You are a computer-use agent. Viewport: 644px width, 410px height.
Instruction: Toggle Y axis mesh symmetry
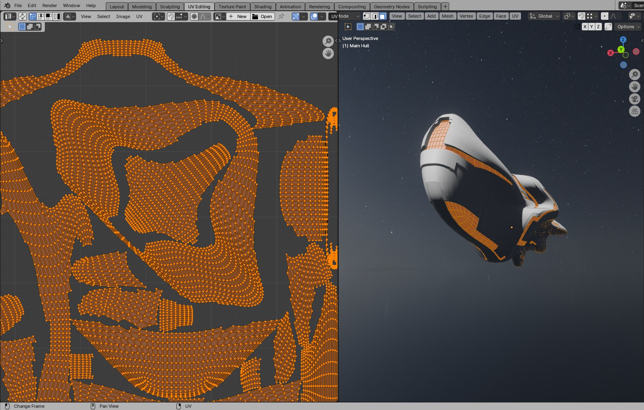[591, 27]
